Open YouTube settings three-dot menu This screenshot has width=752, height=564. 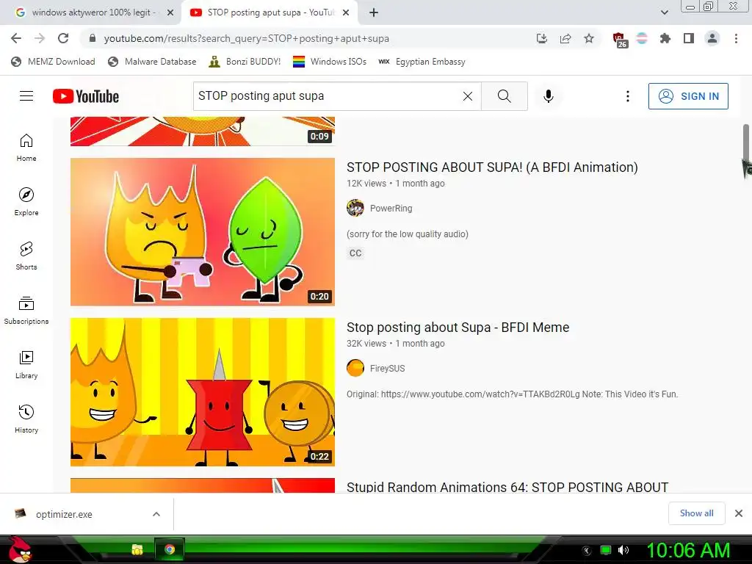pos(628,96)
